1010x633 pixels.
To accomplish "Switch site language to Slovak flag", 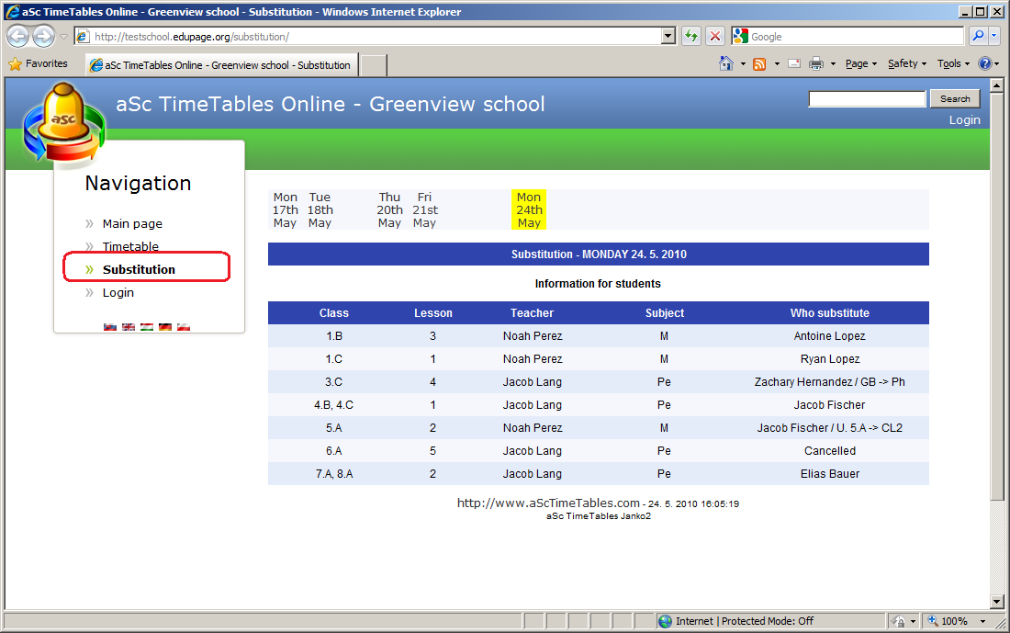I will pyautogui.click(x=110, y=327).
